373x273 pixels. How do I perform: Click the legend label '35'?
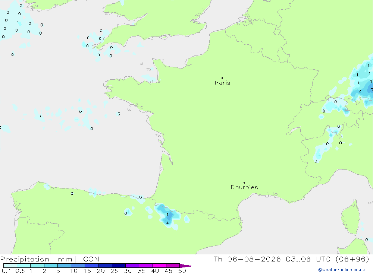pos(141,271)
